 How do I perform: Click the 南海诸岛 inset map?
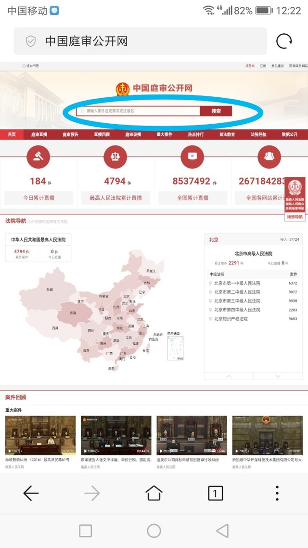pyautogui.click(x=175, y=348)
